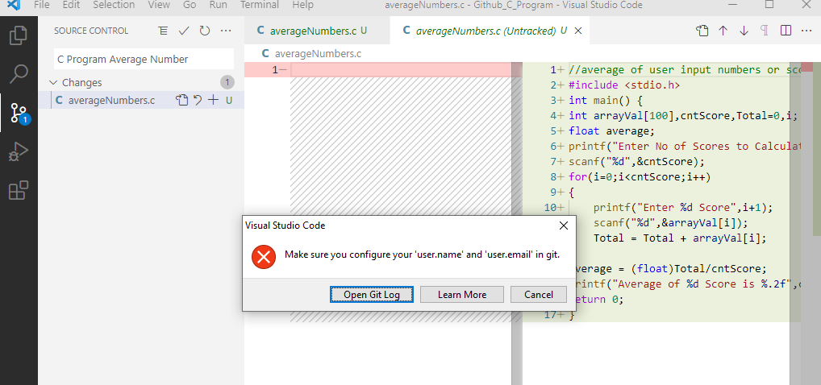821x385 pixels.
Task: Stage averageNumbers.c with plus icon
Action: (213, 100)
